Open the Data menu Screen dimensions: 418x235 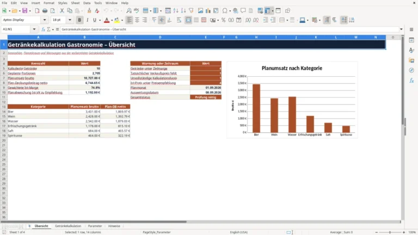tap(87, 3)
